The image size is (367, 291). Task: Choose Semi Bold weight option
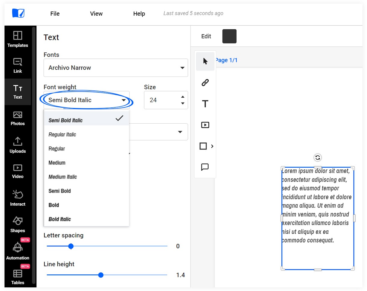(x=87, y=191)
